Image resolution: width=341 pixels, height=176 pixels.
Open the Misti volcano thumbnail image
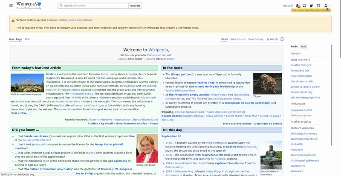(x=27, y=83)
